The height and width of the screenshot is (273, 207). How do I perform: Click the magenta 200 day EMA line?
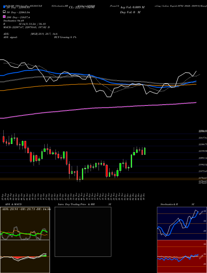click(98, 108)
